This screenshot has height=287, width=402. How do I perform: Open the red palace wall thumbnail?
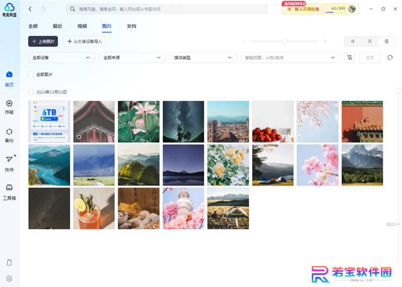(362, 122)
